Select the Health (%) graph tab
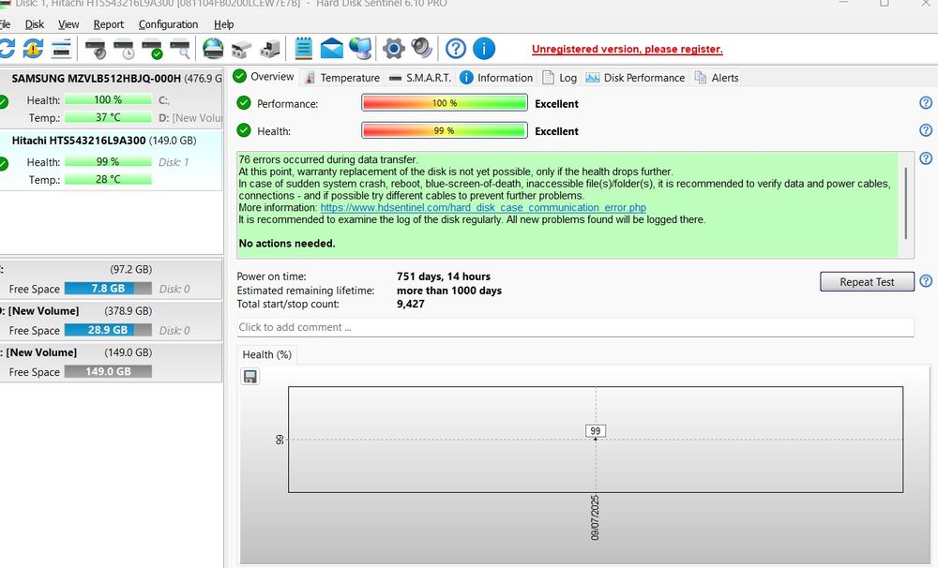Image resolution: width=938 pixels, height=568 pixels. [266, 354]
